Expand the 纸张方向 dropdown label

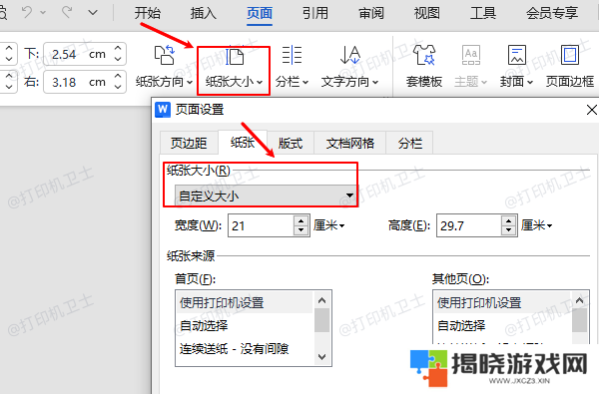[165, 82]
